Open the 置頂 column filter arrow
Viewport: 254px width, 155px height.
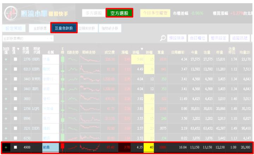[x=18, y=49]
